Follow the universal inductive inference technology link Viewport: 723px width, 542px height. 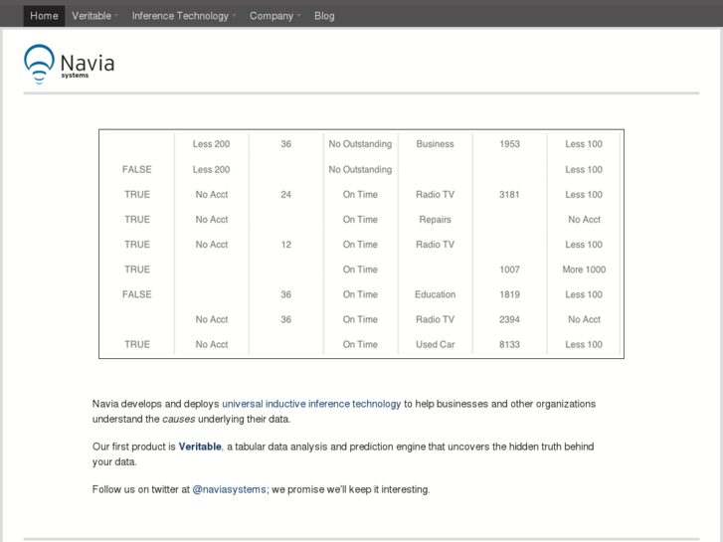tap(311, 404)
